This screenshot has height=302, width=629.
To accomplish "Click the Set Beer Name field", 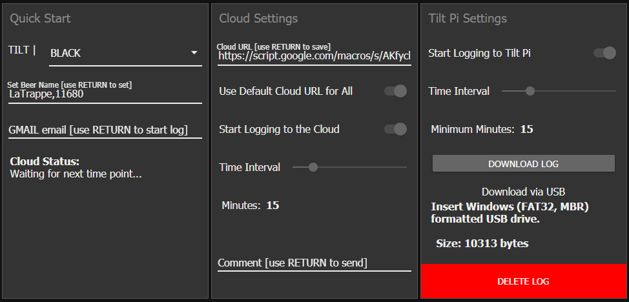I will tap(105, 94).
